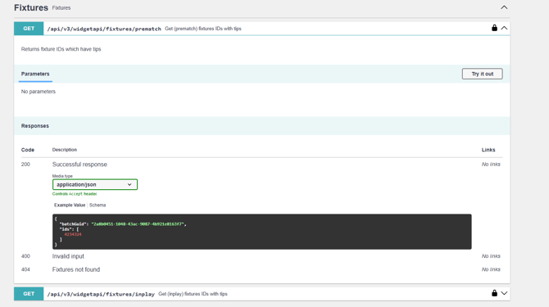
Task: Click 'Controls Accept header' note
Action: tap(75, 194)
